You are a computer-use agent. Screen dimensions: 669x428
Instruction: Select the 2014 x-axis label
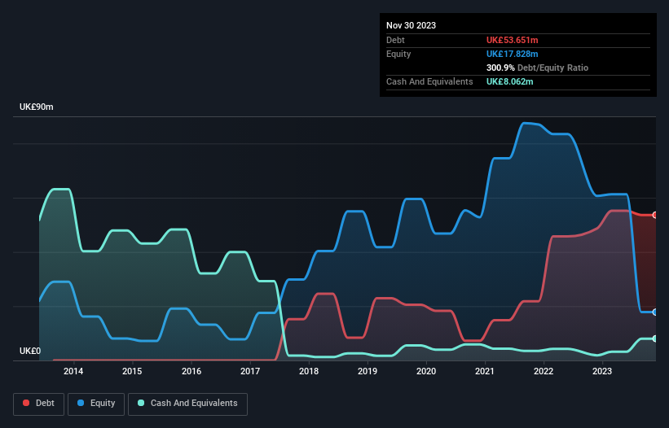click(x=73, y=371)
